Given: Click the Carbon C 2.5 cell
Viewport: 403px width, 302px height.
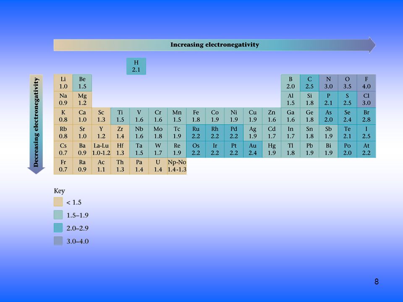Looking at the screenshot, I should point(309,83).
